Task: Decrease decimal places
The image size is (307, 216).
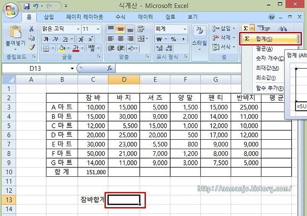Action: pos(169,48)
